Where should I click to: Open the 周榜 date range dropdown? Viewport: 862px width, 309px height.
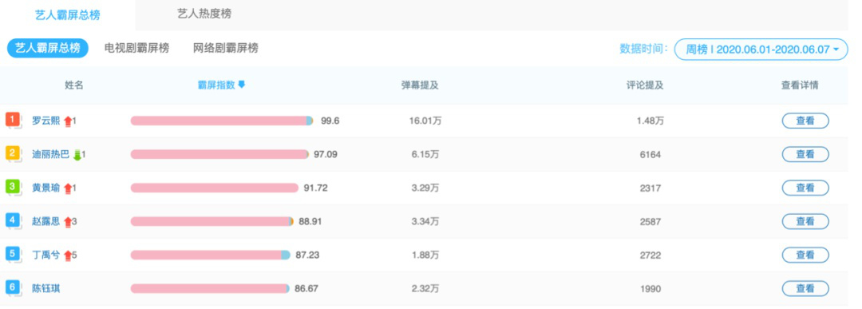coord(761,50)
